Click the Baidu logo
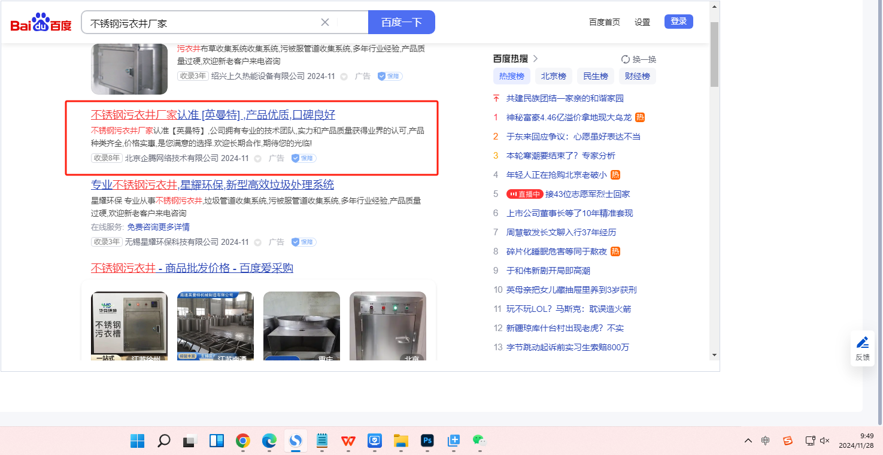Viewport: 883px width, 455px height. click(x=41, y=23)
